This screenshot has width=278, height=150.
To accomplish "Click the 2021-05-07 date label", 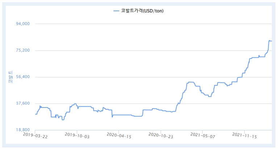I will pos(202,135).
